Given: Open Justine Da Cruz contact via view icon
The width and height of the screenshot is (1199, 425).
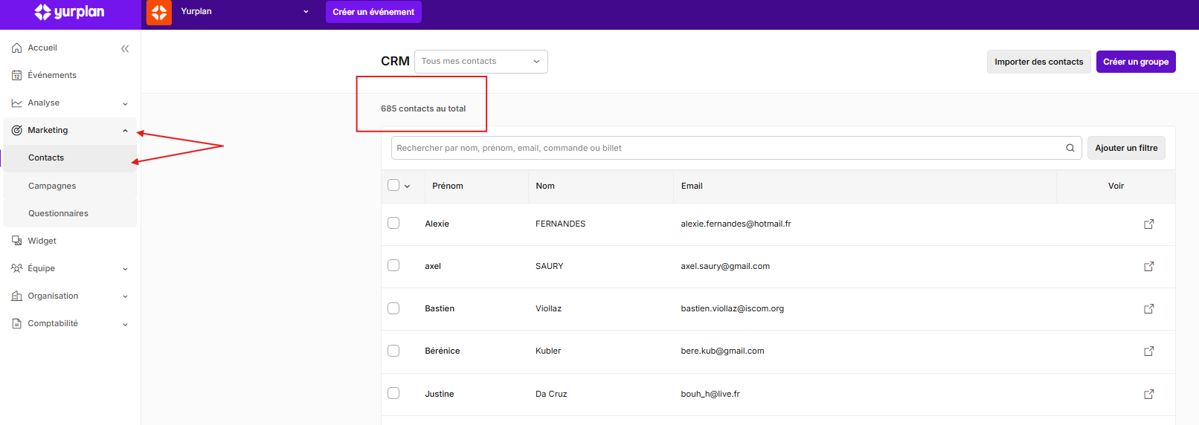Looking at the screenshot, I should (1148, 394).
